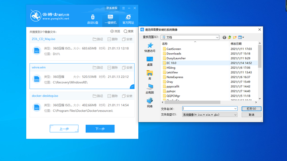Click the 下一步 button
287x161 pixels.
click(100, 129)
